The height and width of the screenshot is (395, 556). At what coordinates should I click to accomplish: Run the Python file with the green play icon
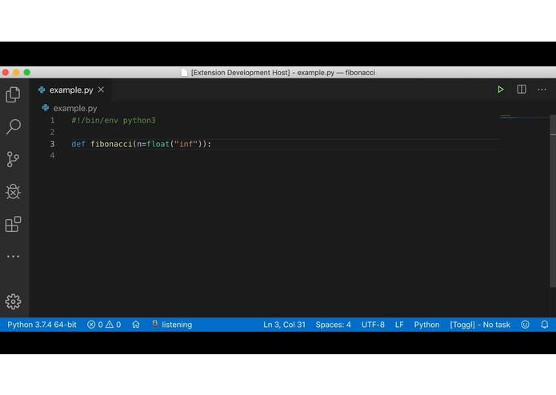point(500,90)
